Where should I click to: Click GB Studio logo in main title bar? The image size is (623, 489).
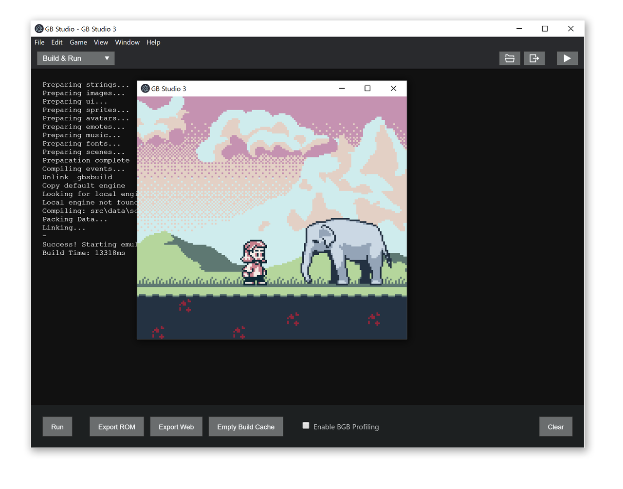pos(39,29)
